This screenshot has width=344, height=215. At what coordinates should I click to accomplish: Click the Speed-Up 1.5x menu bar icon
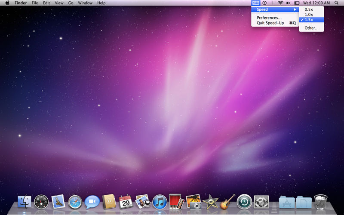255,3
